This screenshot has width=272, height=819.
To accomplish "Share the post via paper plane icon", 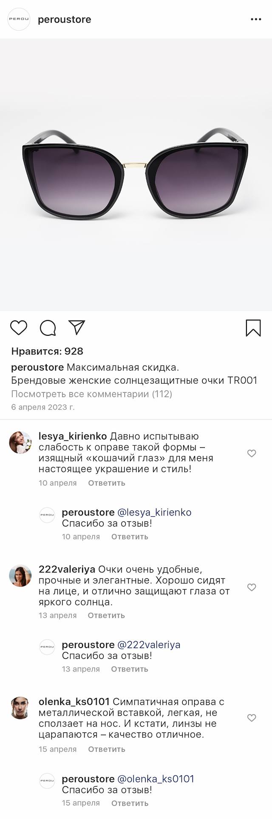I will (x=77, y=327).
